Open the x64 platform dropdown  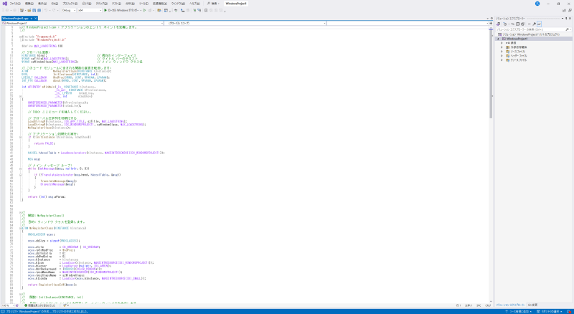point(90,10)
